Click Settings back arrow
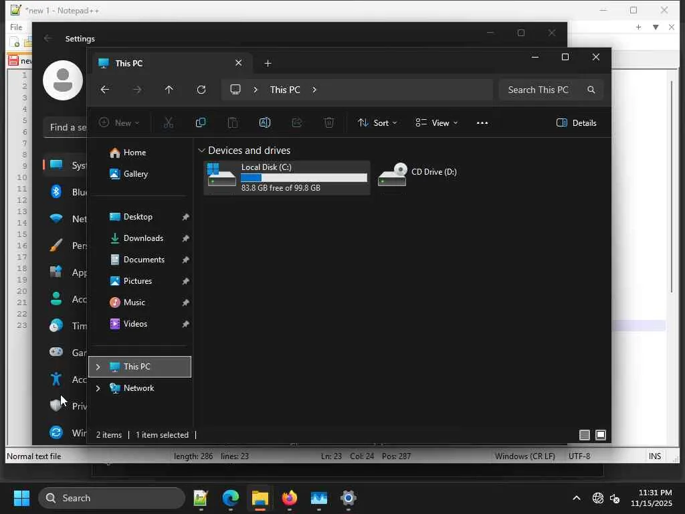Viewport: 685px width, 514px height. click(x=47, y=38)
